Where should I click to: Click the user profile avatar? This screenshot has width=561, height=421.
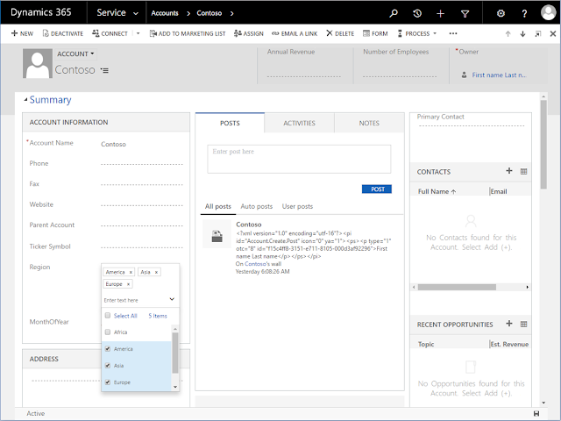click(549, 13)
